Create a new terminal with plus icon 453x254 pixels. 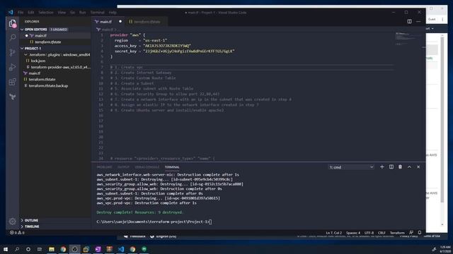(382, 167)
